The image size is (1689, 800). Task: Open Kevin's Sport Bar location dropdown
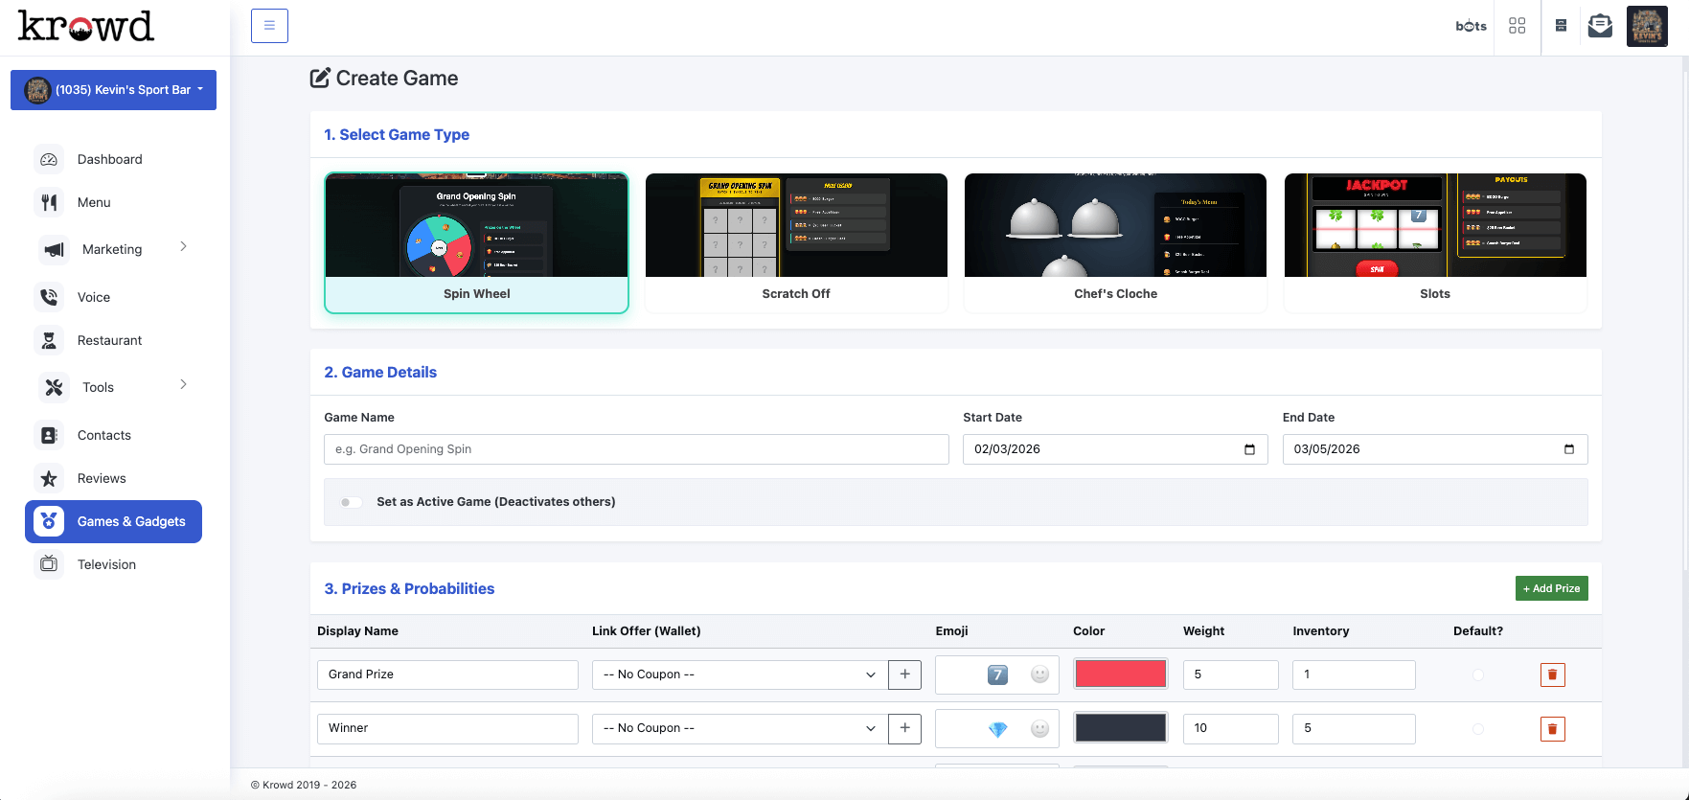click(x=113, y=90)
